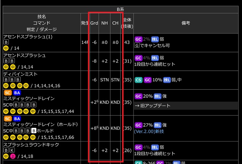Click the boxed G key icon before でキャンセル可
Screen dimensions: 242x164
137,46
